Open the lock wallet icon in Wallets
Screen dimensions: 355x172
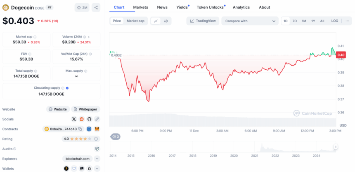coord(90,169)
